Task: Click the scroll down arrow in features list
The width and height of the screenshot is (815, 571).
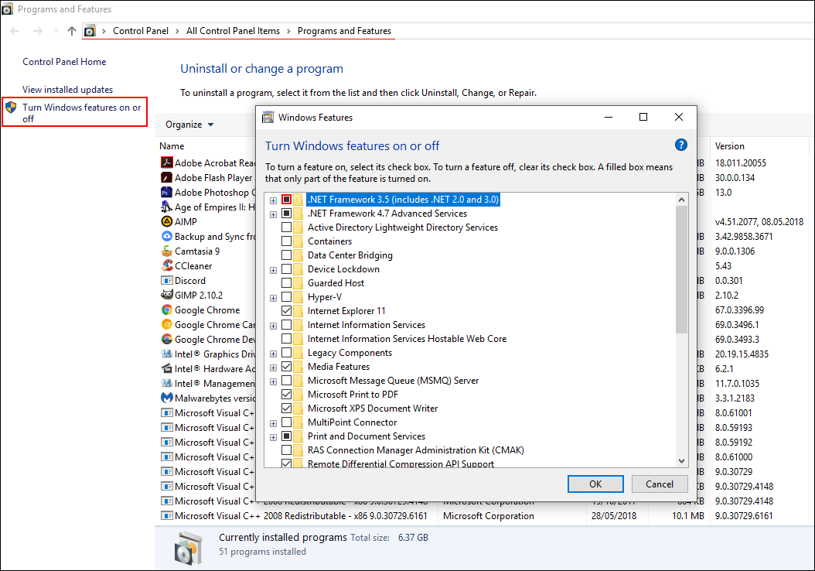Action: click(681, 461)
